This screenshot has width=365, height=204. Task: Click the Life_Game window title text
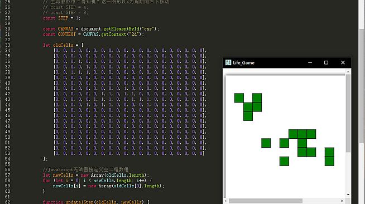coord(243,63)
